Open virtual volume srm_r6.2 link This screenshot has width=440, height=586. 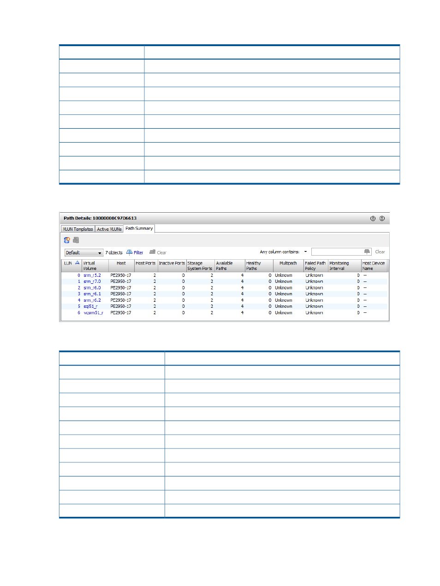coord(92,300)
